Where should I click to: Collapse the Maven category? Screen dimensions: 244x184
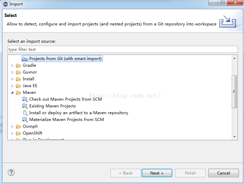(12, 93)
